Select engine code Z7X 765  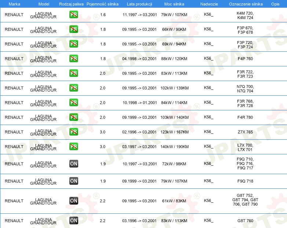point(245,132)
